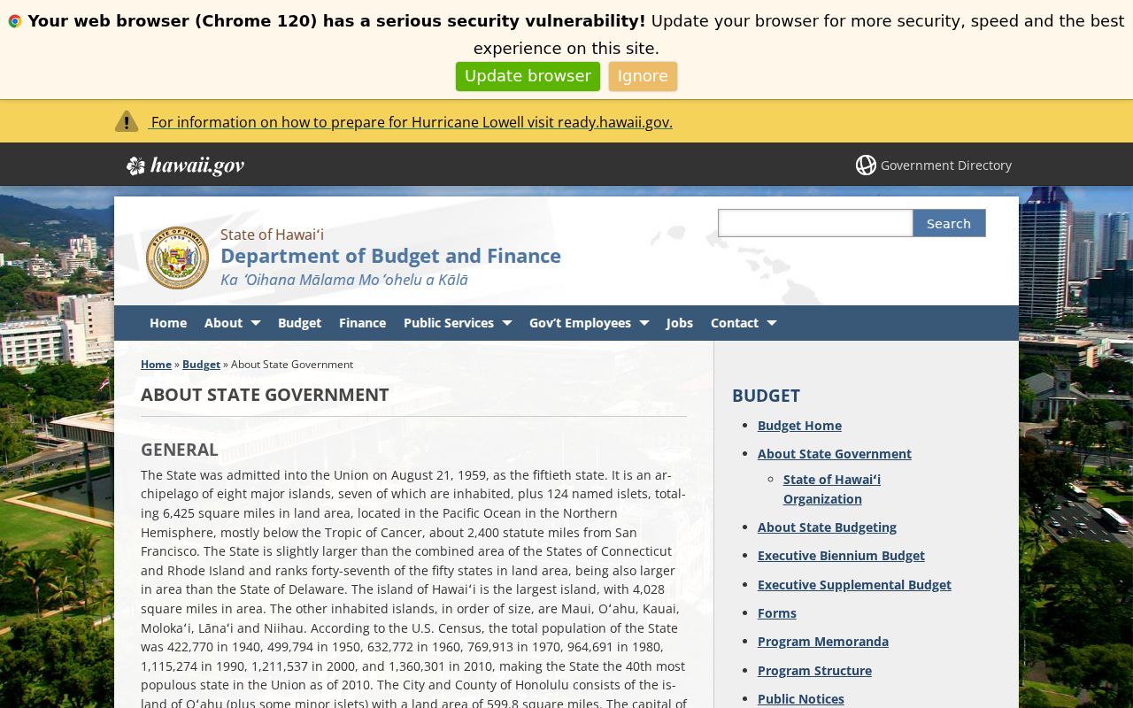The width and height of the screenshot is (1133, 708).
Task: Click the Home breadcrumb link
Action: [x=156, y=365]
